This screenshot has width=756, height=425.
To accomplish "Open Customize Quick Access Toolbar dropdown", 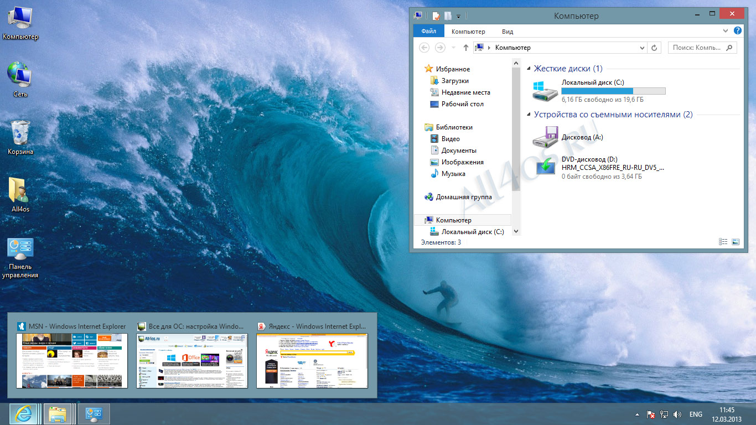I will 459,17.
